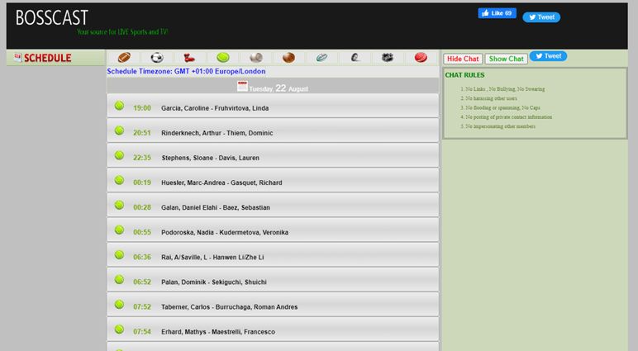Click the Tweet button in the header
Viewport: 638px width, 351px height.
click(x=541, y=17)
